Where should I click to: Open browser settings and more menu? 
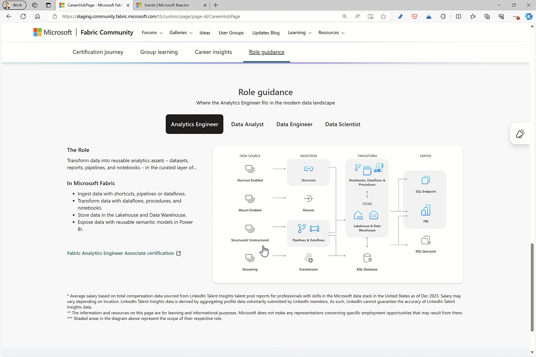(x=515, y=17)
